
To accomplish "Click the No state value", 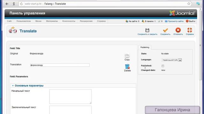I will tap(165, 54).
